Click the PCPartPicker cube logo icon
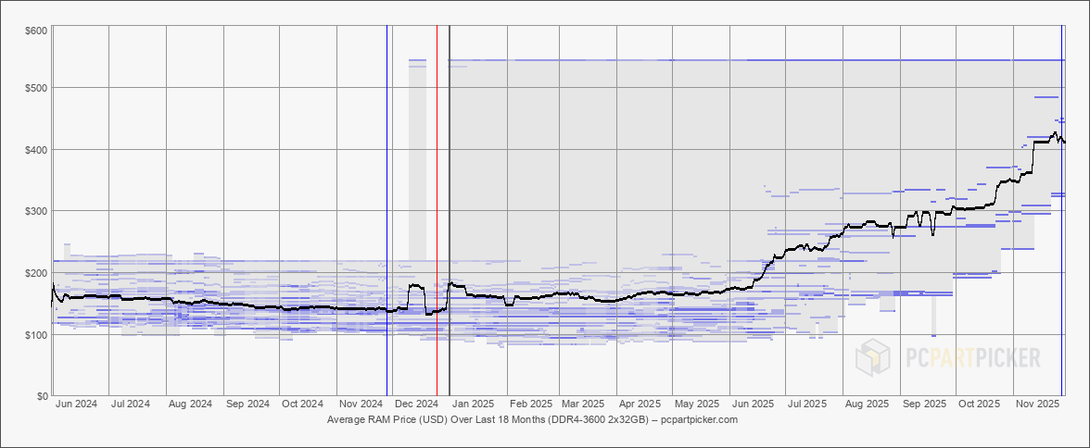The width and height of the screenshot is (1090, 448). pyautogui.click(x=874, y=357)
